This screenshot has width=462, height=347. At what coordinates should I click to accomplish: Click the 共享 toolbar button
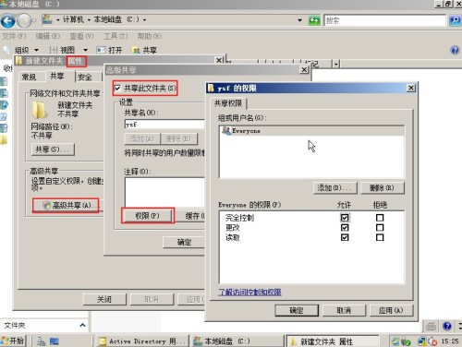point(144,50)
